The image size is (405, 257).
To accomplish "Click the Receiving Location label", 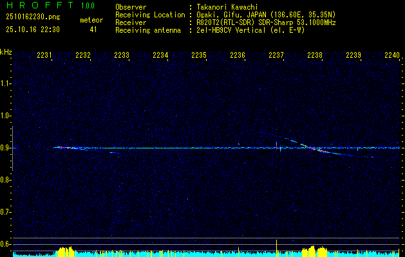I will pyautogui.click(x=150, y=15).
